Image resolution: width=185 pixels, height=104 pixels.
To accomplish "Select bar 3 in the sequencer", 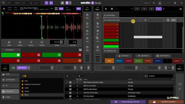I will (x=151, y=9).
